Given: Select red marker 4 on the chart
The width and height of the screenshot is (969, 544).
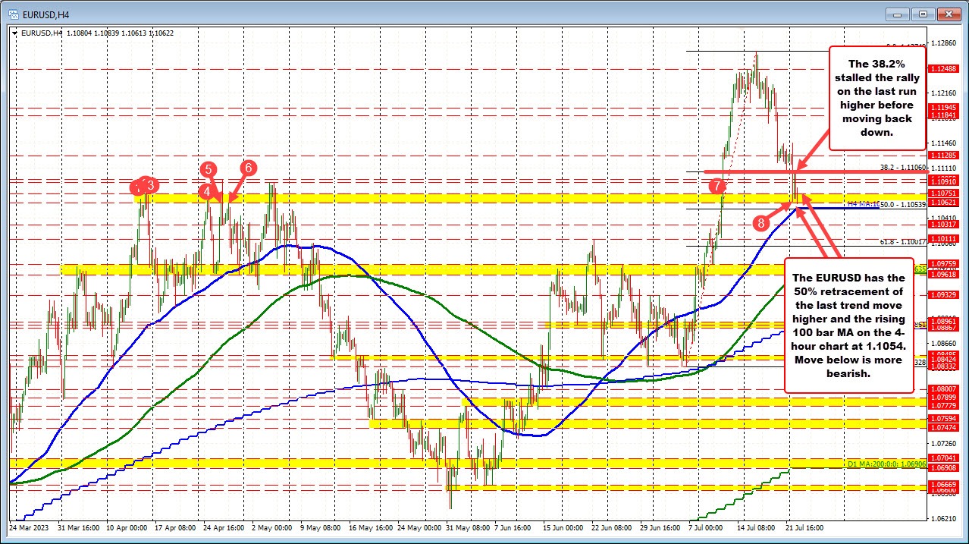Looking at the screenshot, I should pyautogui.click(x=207, y=191).
